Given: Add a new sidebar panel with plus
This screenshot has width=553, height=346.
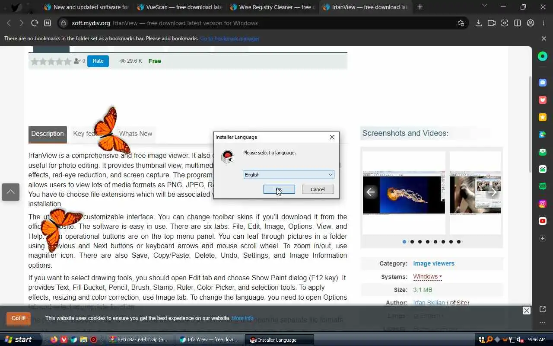Looking at the screenshot, I should (x=543, y=238).
